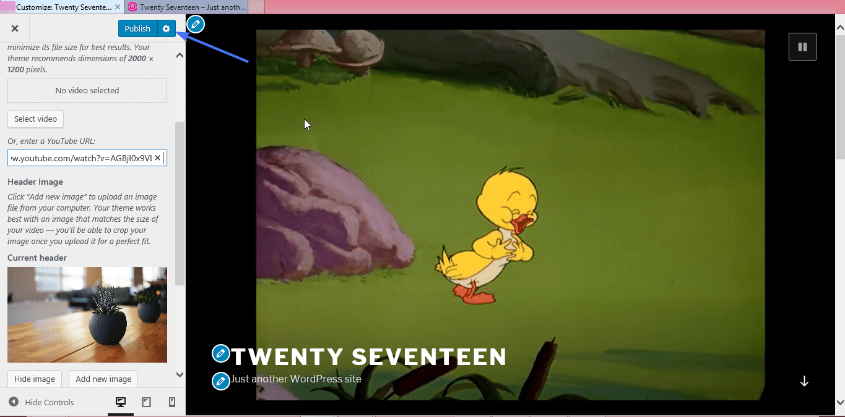Click the No video selected placeholder
The width and height of the screenshot is (845, 417).
[87, 90]
